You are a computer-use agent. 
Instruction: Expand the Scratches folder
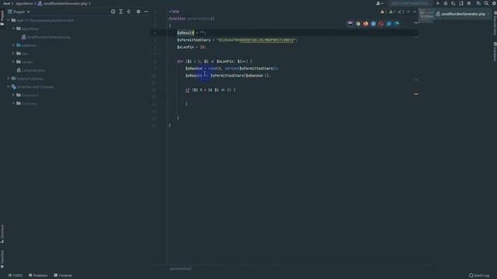(13, 103)
